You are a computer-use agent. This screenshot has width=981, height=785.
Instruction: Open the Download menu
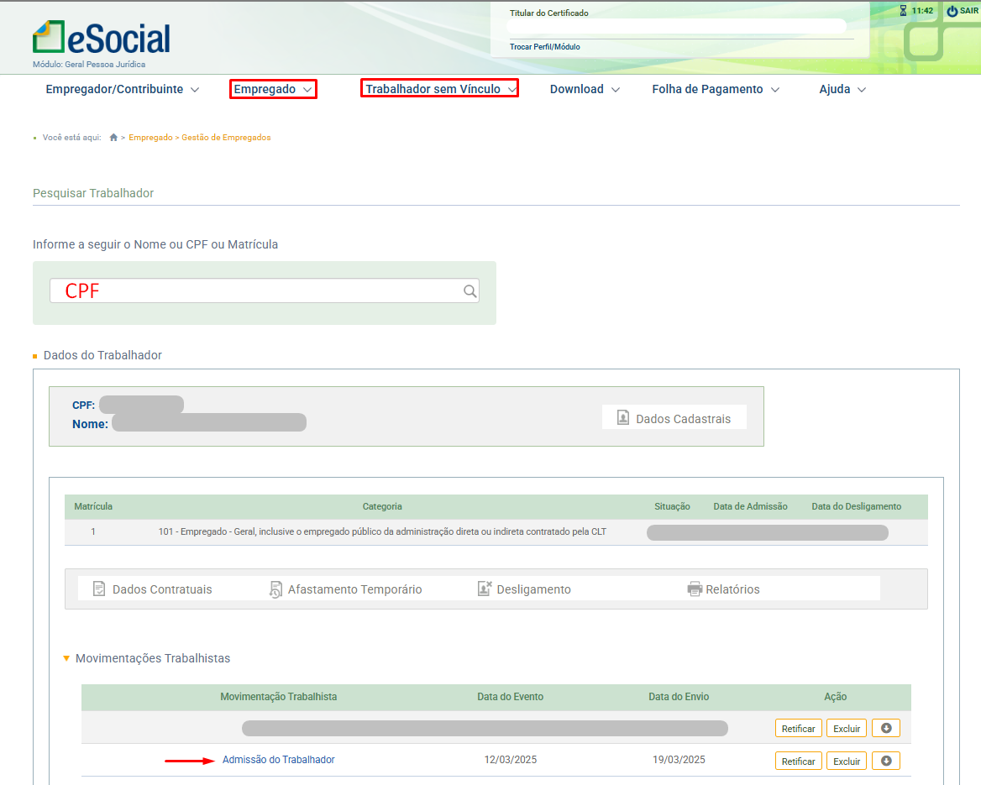click(x=585, y=90)
